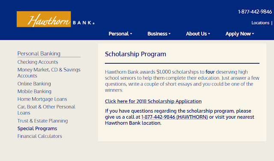The width and height of the screenshot is (274, 161).
Task: Open Home Mortgage Loans link
Action: pyautogui.click(x=42, y=99)
